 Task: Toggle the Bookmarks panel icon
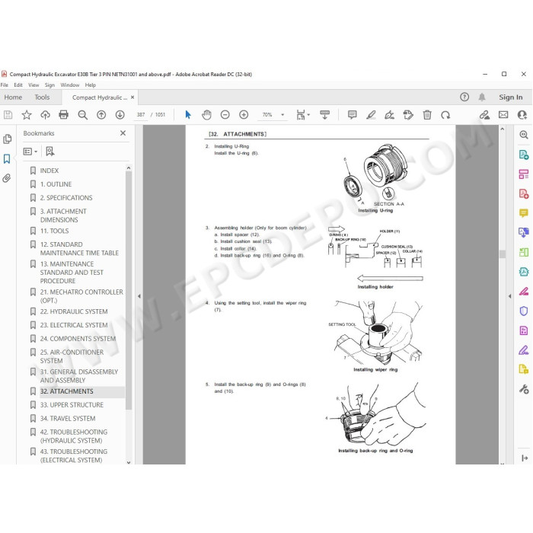coord(7,158)
